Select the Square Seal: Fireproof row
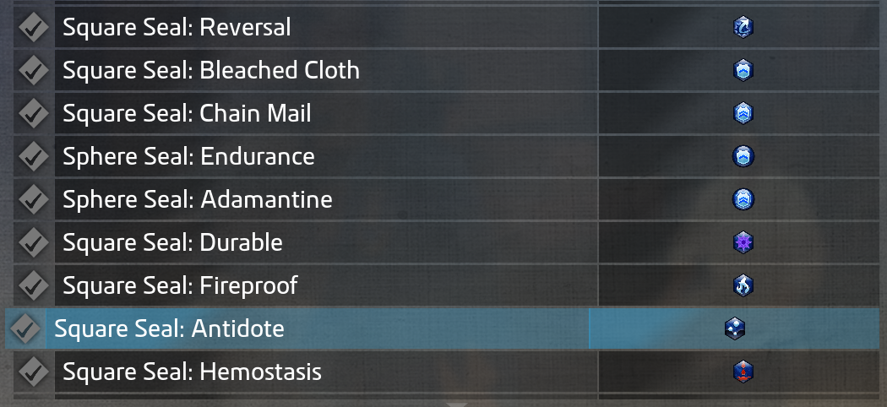Screen dimensions: 887x407 (x=180, y=285)
